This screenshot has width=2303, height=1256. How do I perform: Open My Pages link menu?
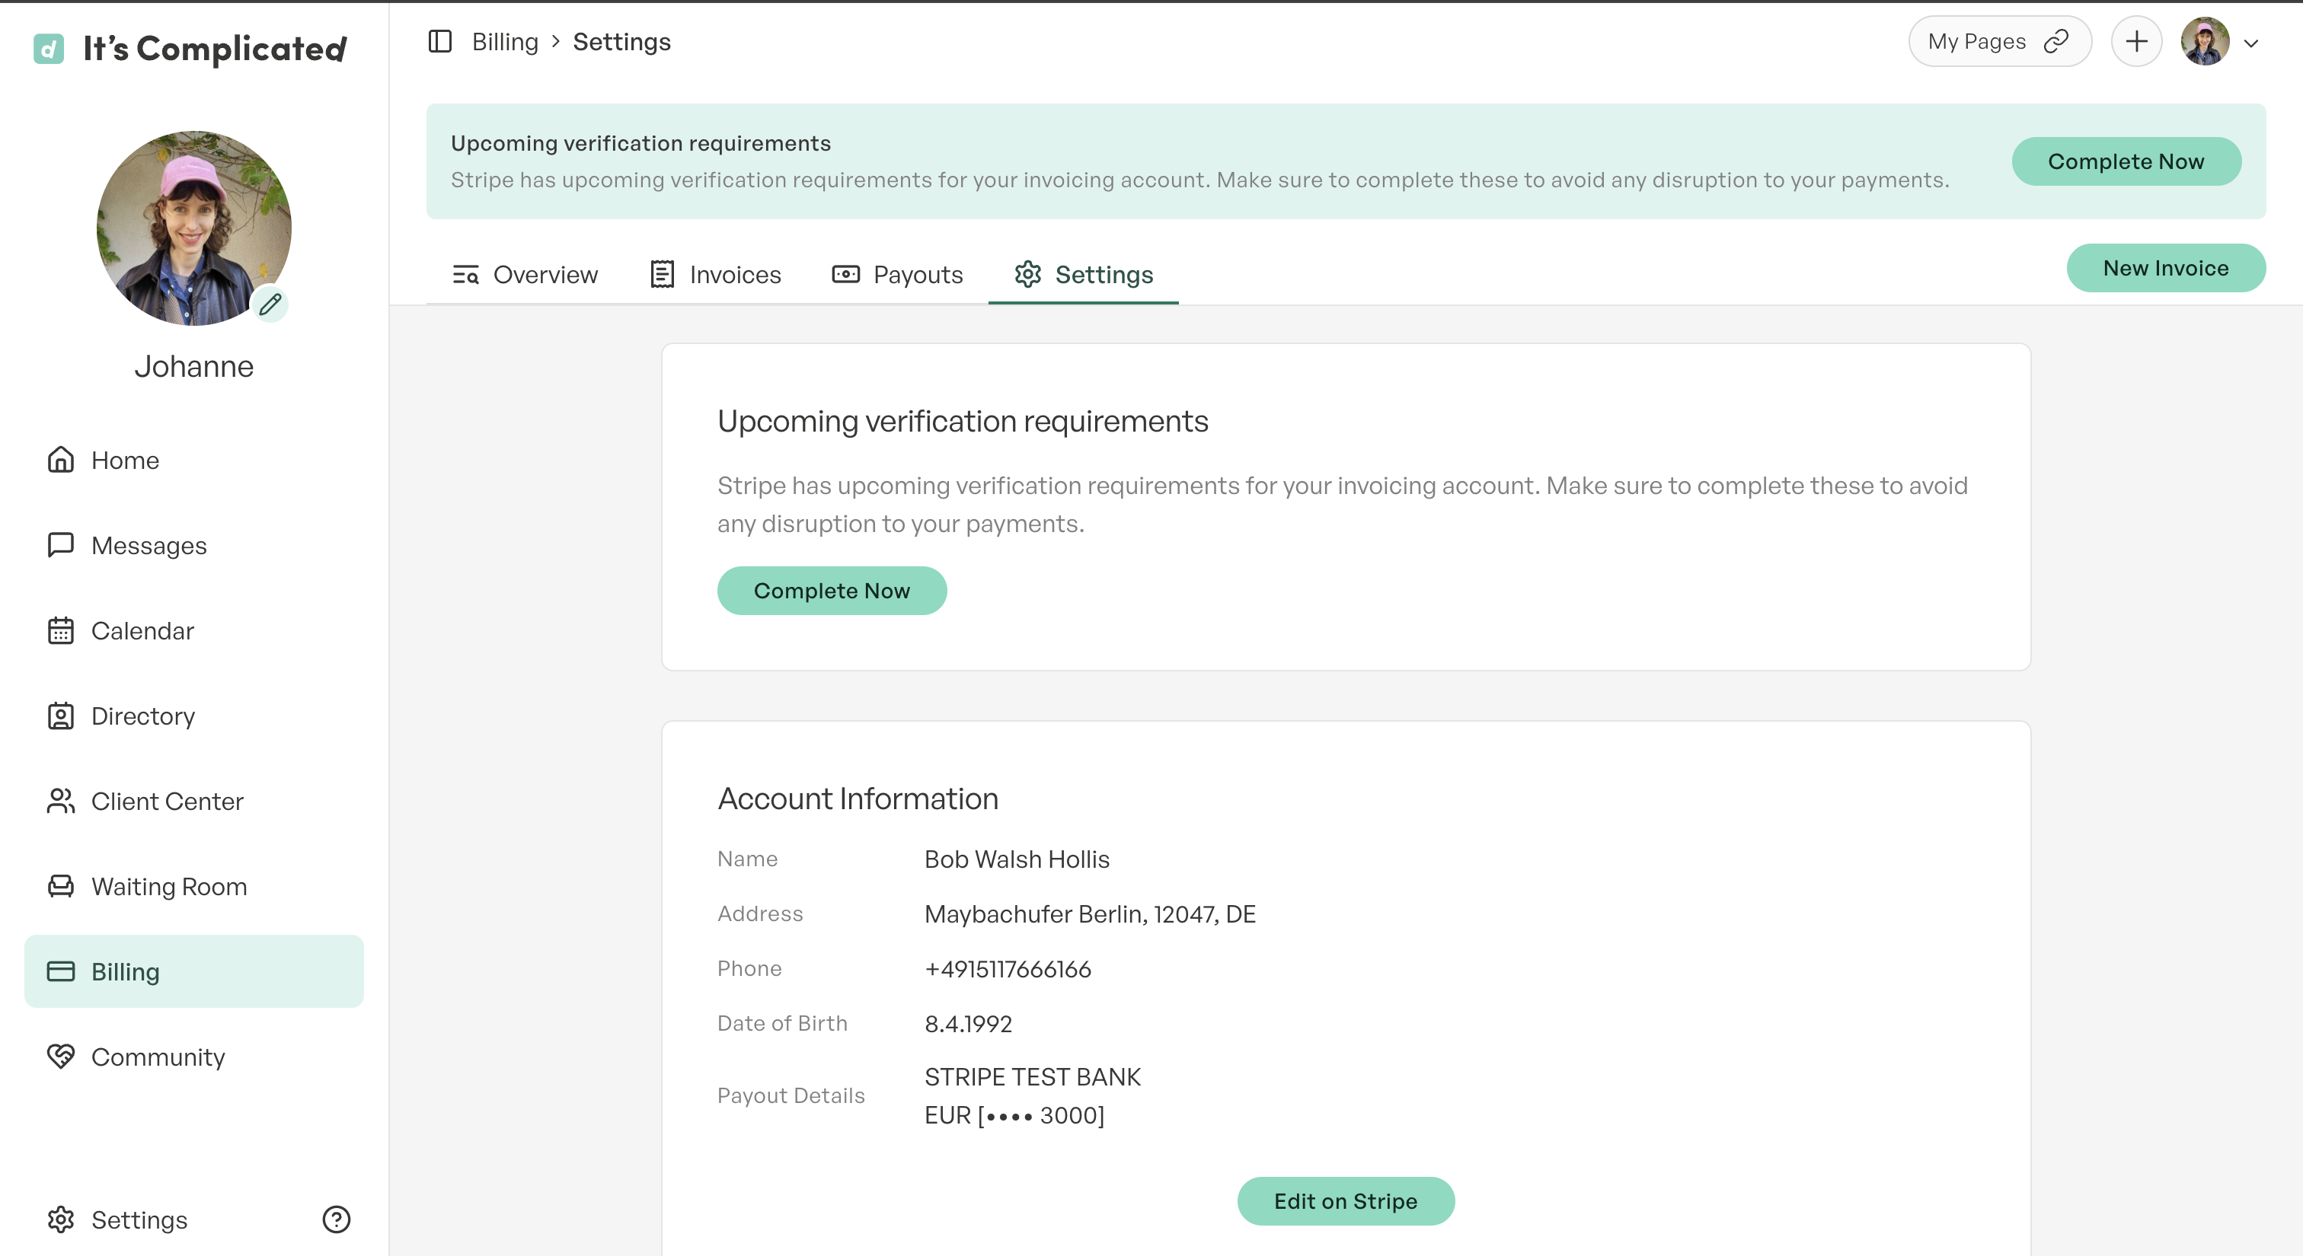coord(1999,42)
